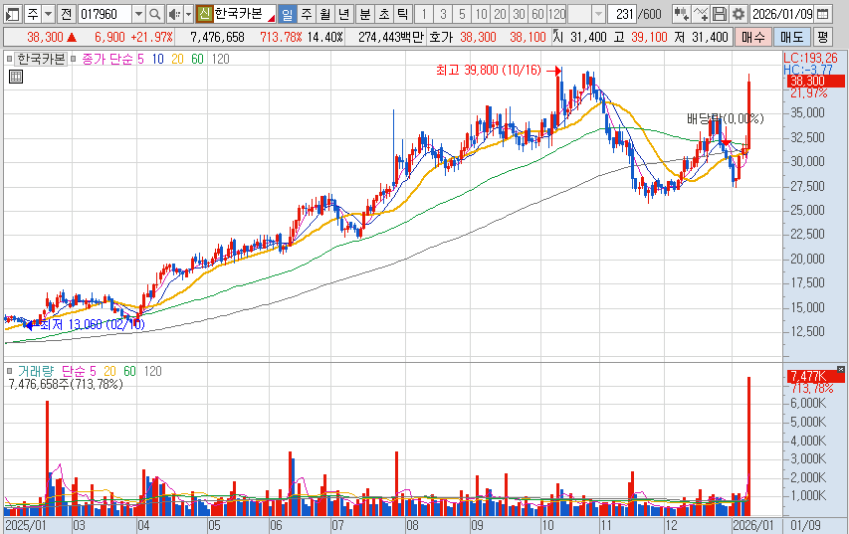
Task: Choose the 10 interval button
Action: (481, 14)
